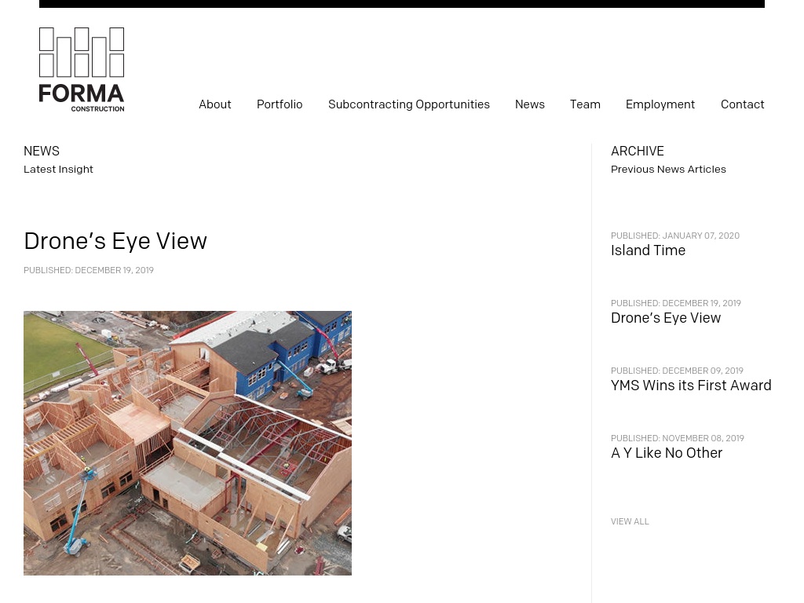Click the Forma Construction logo
The height and width of the screenshot is (603, 804).
click(x=82, y=69)
